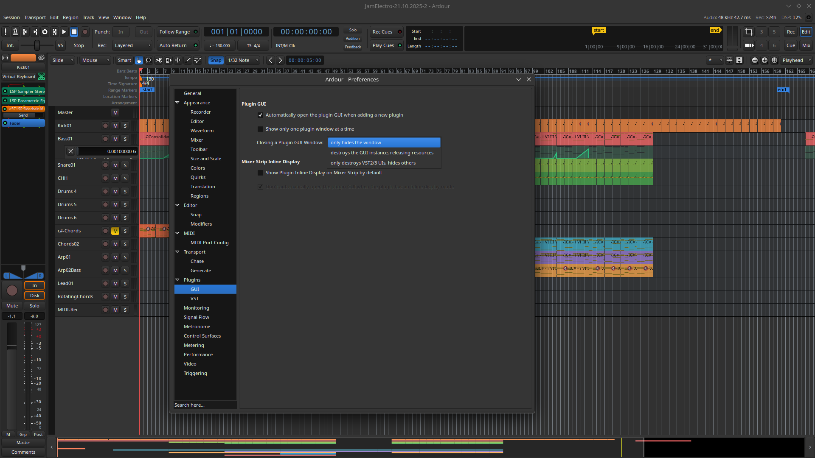Toggle the metronome click icon
This screenshot has width=815, height=458.
pyautogui.click(x=15, y=32)
